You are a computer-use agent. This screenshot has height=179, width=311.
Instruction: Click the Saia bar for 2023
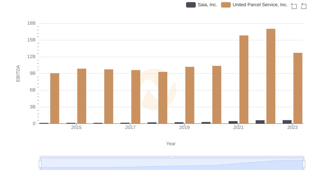click(287, 122)
